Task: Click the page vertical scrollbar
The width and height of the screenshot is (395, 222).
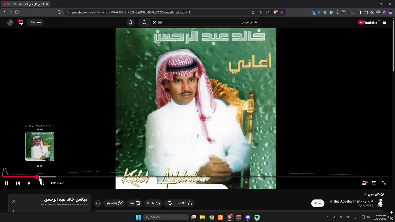Action: click(393, 46)
